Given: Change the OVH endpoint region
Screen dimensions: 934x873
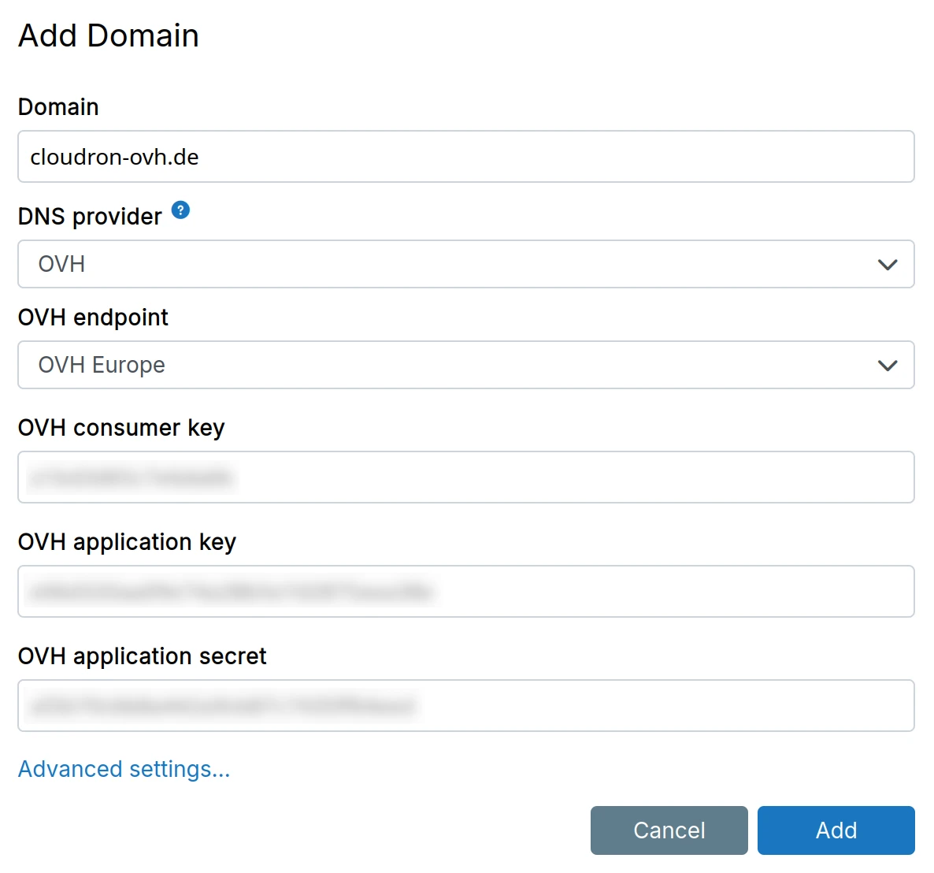Looking at the screenshot, I should (x=466, y=365).
